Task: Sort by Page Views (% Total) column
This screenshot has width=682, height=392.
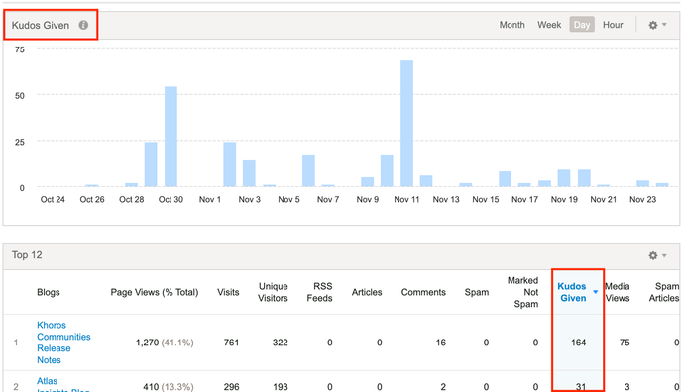Action: tap(155, 292)
